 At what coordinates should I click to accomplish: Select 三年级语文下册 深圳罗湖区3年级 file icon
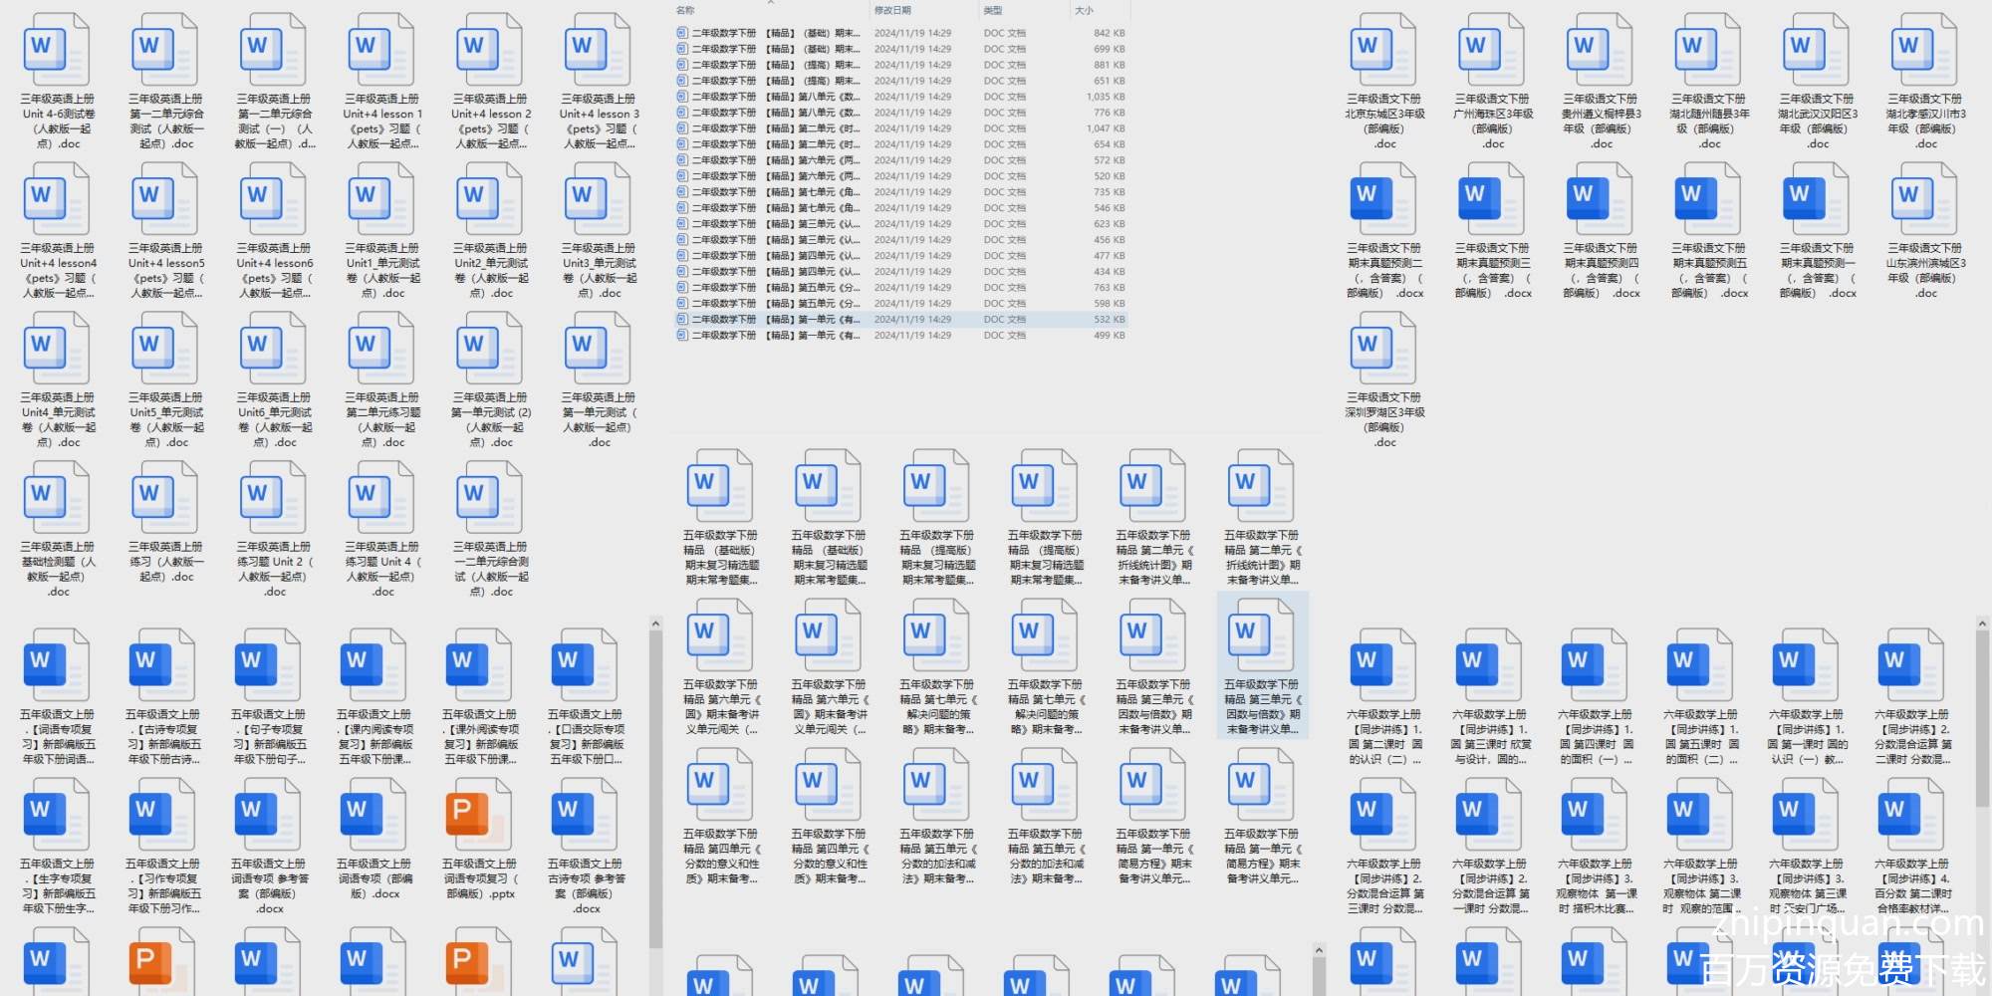(1383, 351)
